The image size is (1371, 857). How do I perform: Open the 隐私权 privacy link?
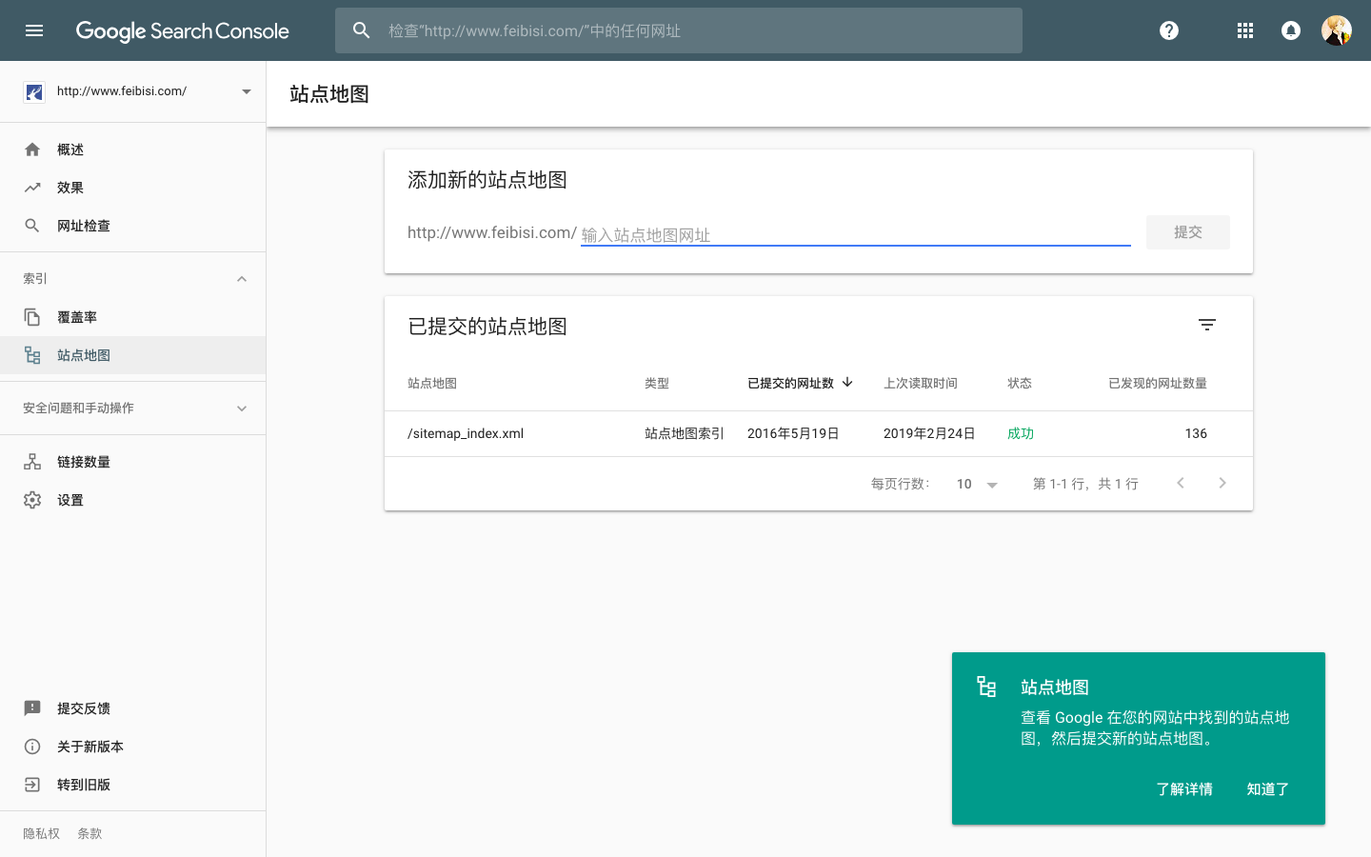coord(41,833)
